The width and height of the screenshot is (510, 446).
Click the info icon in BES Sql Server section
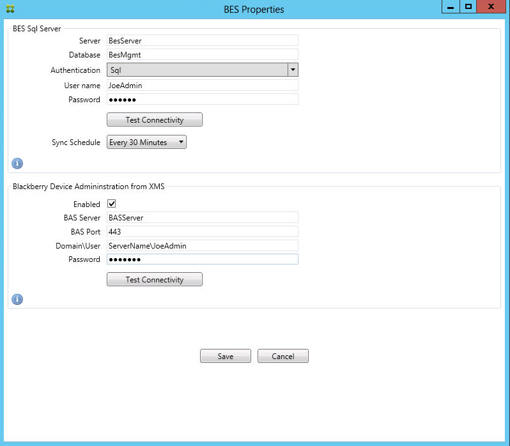17,163
